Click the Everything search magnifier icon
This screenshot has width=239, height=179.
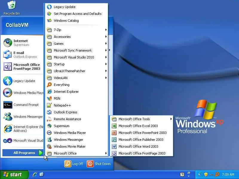(49, 85)
